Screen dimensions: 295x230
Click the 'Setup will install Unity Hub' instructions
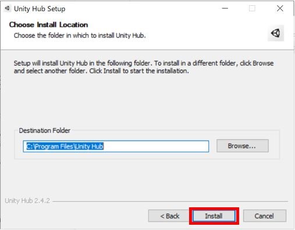tap(144, 67)
